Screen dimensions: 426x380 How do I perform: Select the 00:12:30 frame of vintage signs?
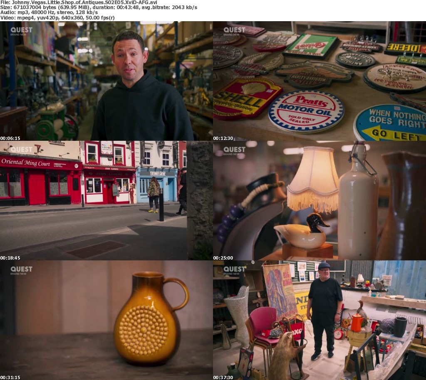pyautogui.click(x=319, y=81)
